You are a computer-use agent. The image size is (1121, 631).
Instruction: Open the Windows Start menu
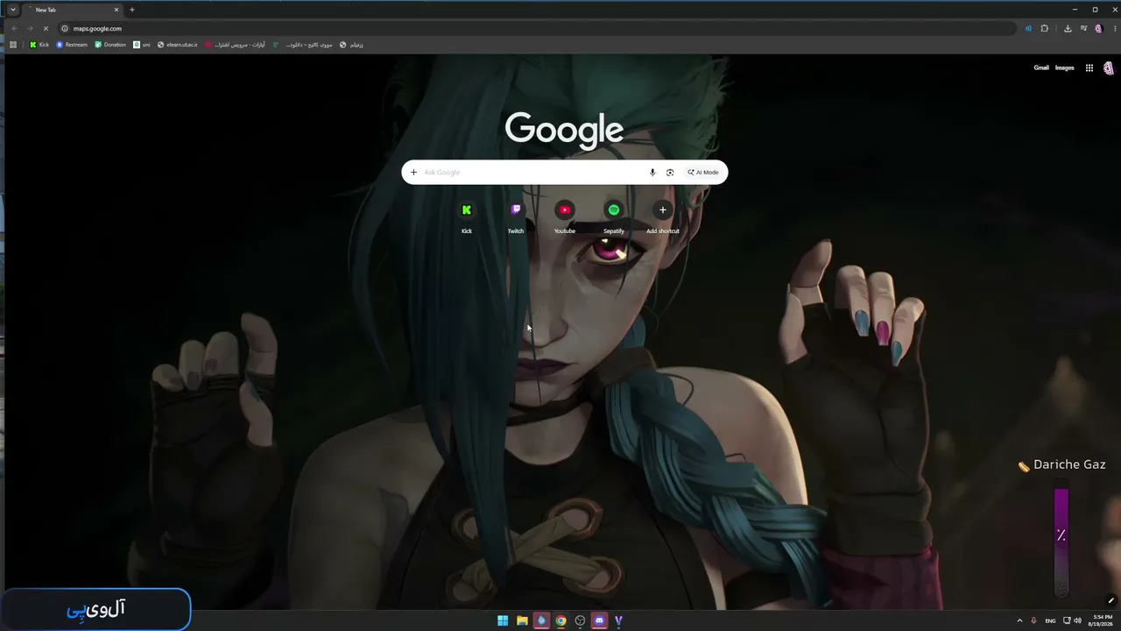[x=503, y=620]
